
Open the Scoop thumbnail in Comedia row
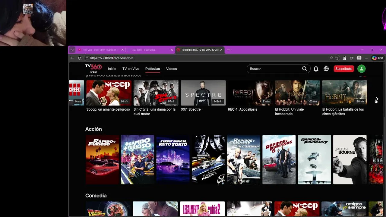tap(297, 209)
